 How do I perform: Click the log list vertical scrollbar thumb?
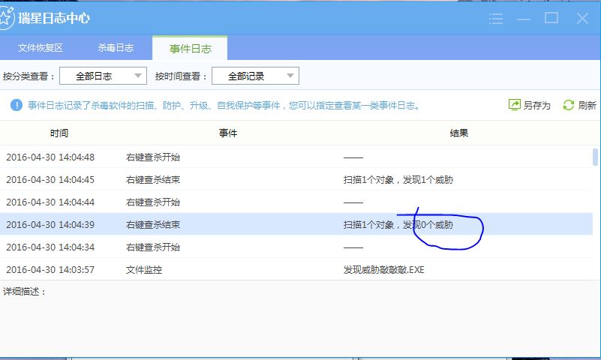(x=595, y=157)
